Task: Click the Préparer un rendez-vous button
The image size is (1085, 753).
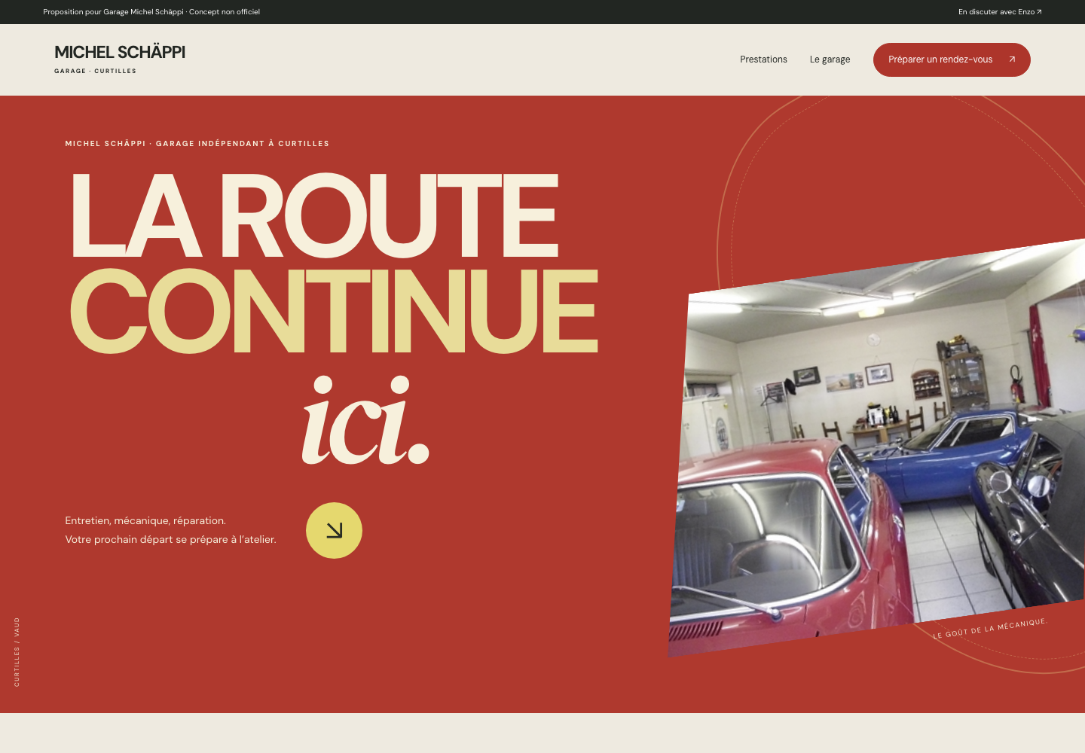Action: [952, 59]
